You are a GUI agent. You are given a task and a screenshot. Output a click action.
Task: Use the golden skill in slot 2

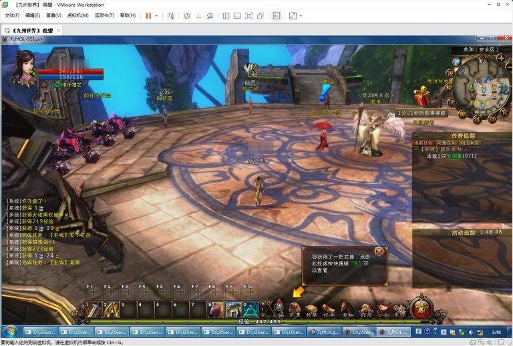click(x=112, y=309)
